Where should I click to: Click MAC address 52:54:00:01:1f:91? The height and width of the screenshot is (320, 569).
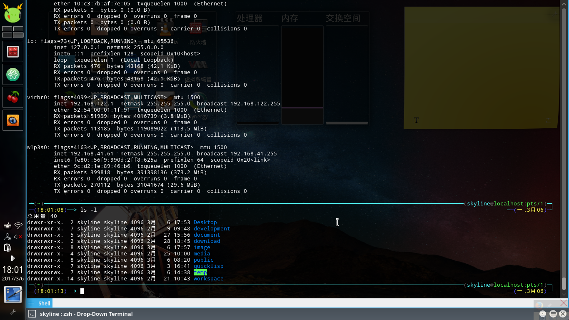[x=102, y=110]
